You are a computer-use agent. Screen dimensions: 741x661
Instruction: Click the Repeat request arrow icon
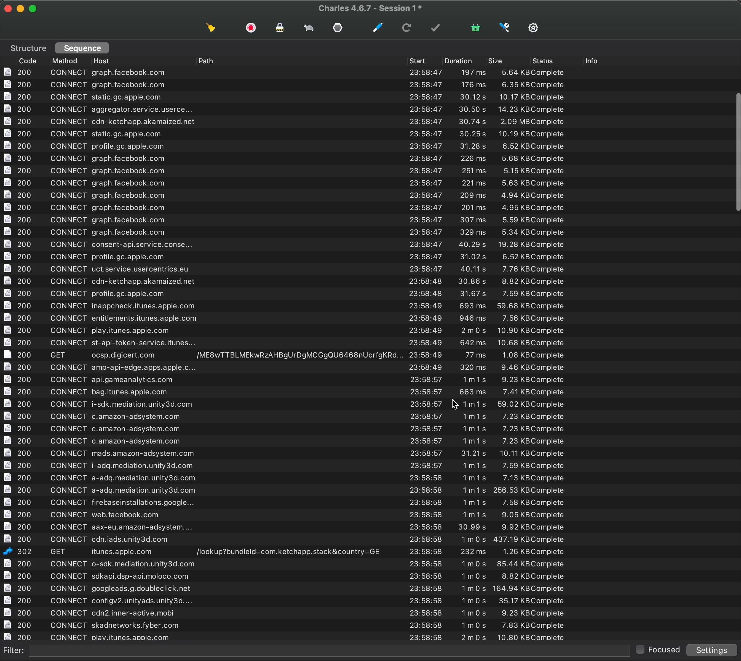click(406, 28)
